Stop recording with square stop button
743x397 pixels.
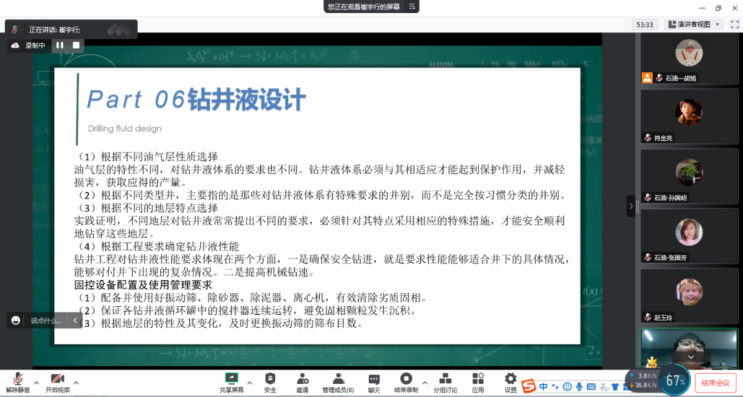76,45
